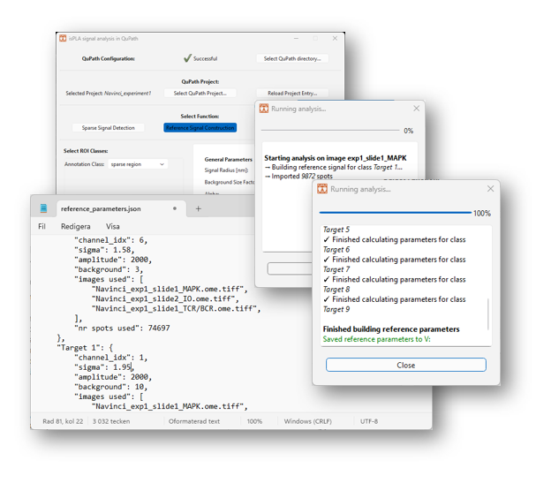The image size is (536, 483).
Task: Click the icon of the 100% Running analysis dialog
Action: 322,189
